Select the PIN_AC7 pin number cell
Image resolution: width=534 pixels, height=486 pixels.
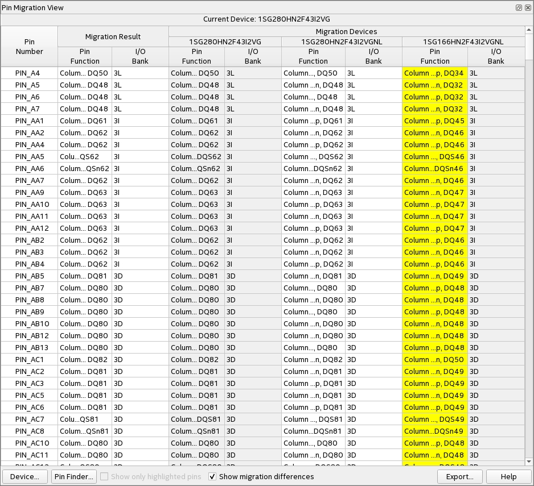coord(29,419)
